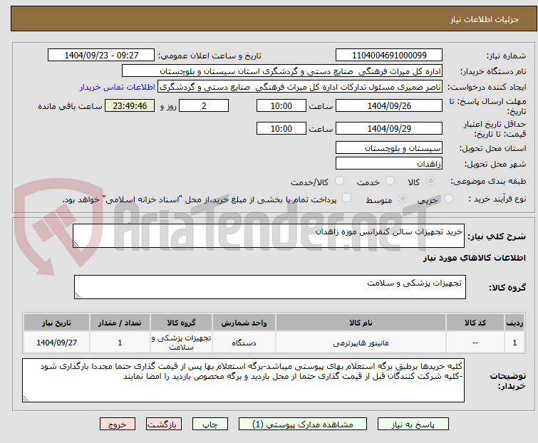Click the ردیف column header

click(514, 323)
